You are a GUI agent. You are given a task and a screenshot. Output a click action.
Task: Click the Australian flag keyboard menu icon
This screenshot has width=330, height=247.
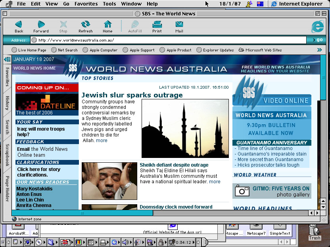(260, 4)
